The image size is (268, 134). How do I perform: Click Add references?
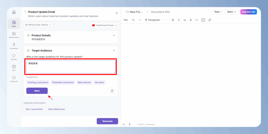[57, 109]
